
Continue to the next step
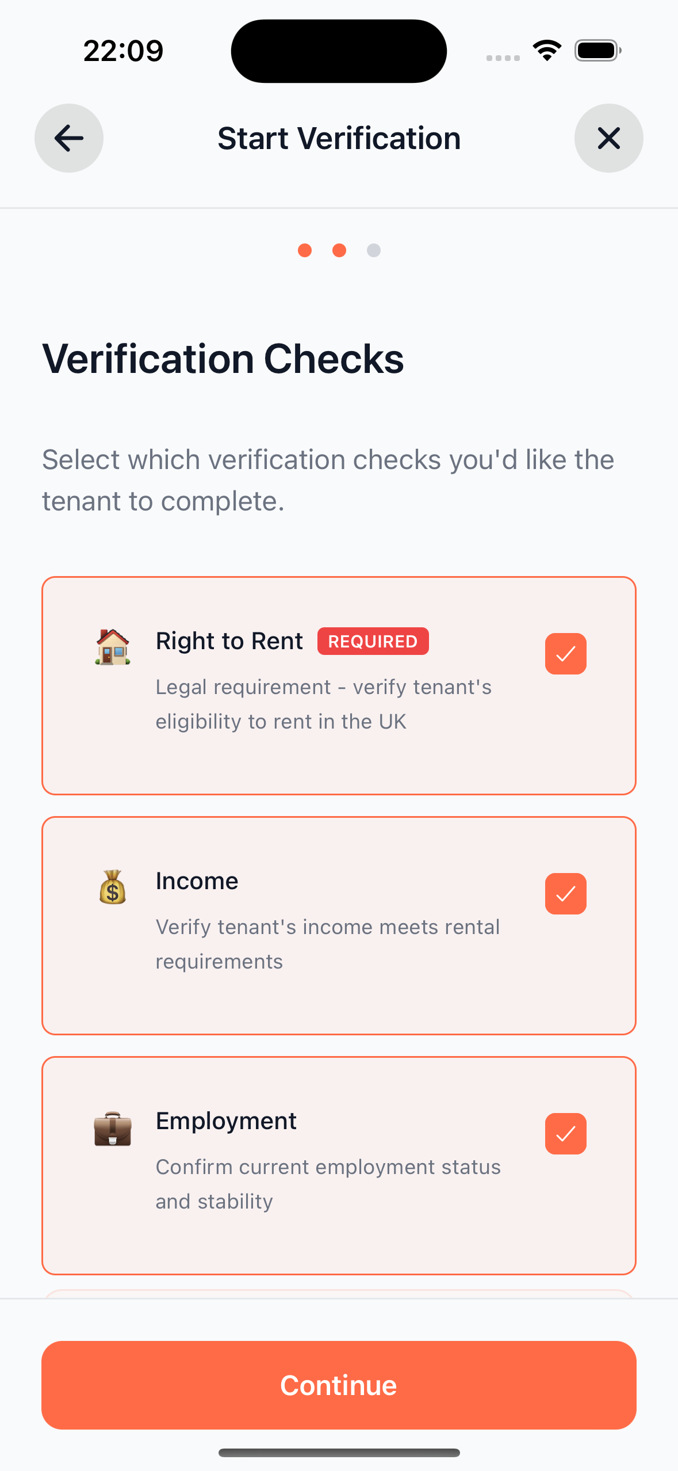[x=339, y=1385]
